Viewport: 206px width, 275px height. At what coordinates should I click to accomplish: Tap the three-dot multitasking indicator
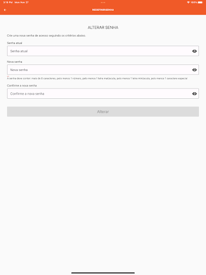[103, 3]
